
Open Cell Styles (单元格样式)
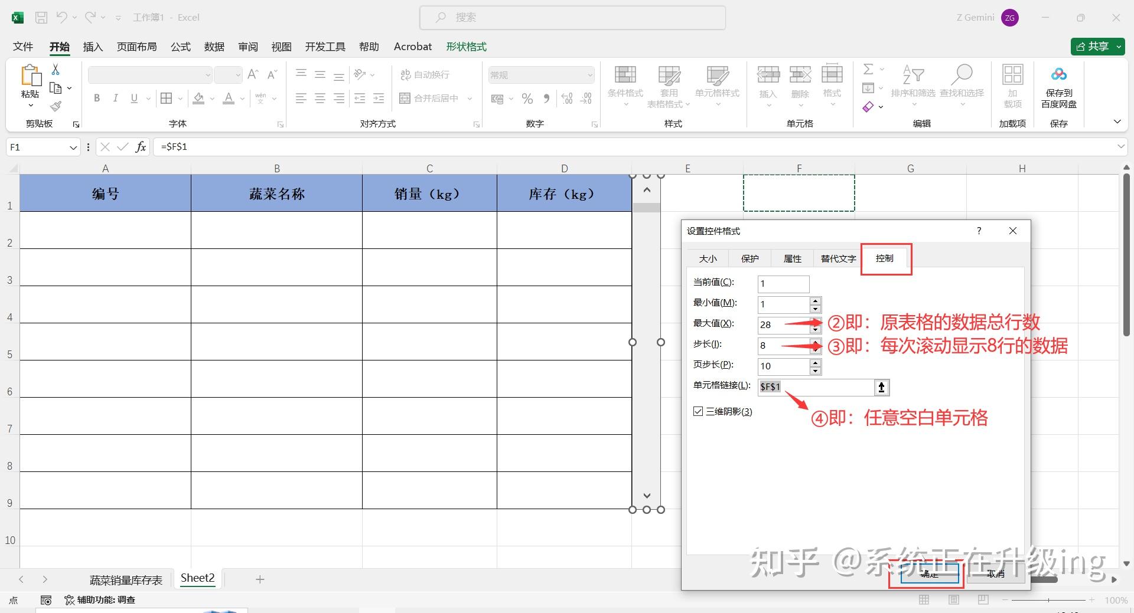718,86
